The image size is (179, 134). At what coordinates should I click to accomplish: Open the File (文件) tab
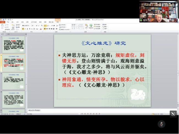click(2, 22)
